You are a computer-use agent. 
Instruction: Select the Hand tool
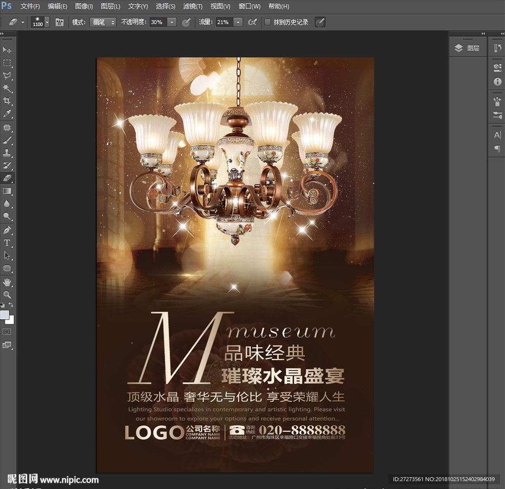(7, 282)
